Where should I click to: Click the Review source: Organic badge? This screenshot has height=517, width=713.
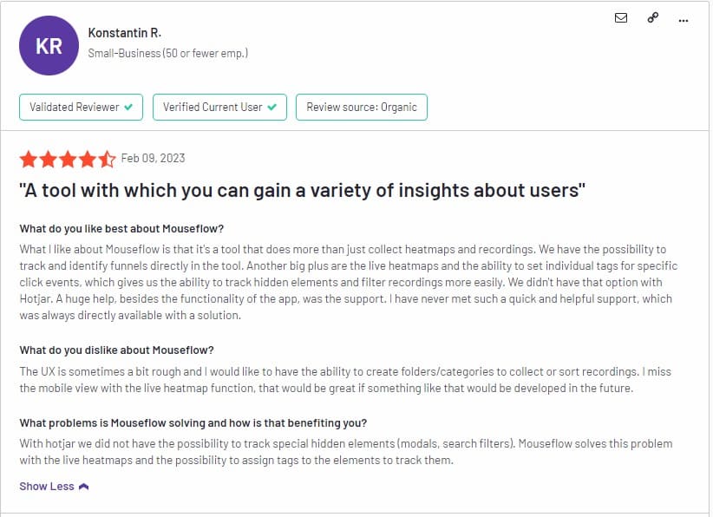[x=362, y=108]
